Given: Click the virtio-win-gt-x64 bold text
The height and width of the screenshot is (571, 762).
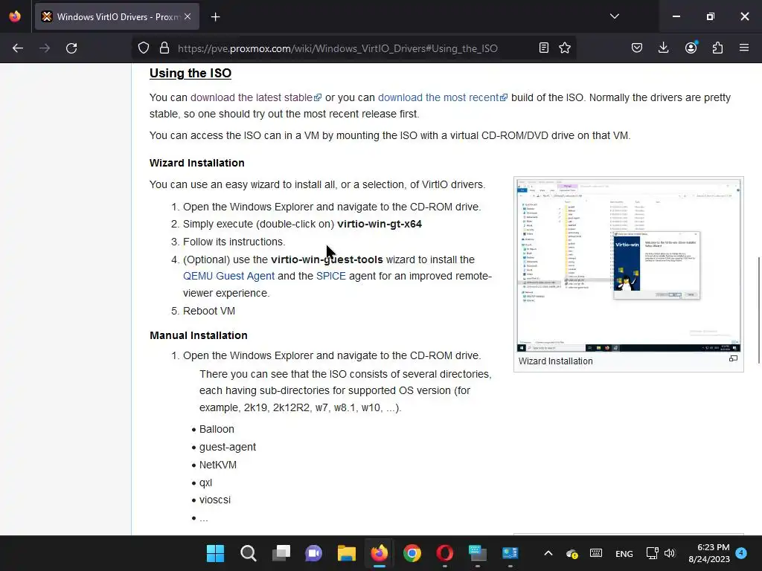Looking at the screenshot, I should [380, 224].
